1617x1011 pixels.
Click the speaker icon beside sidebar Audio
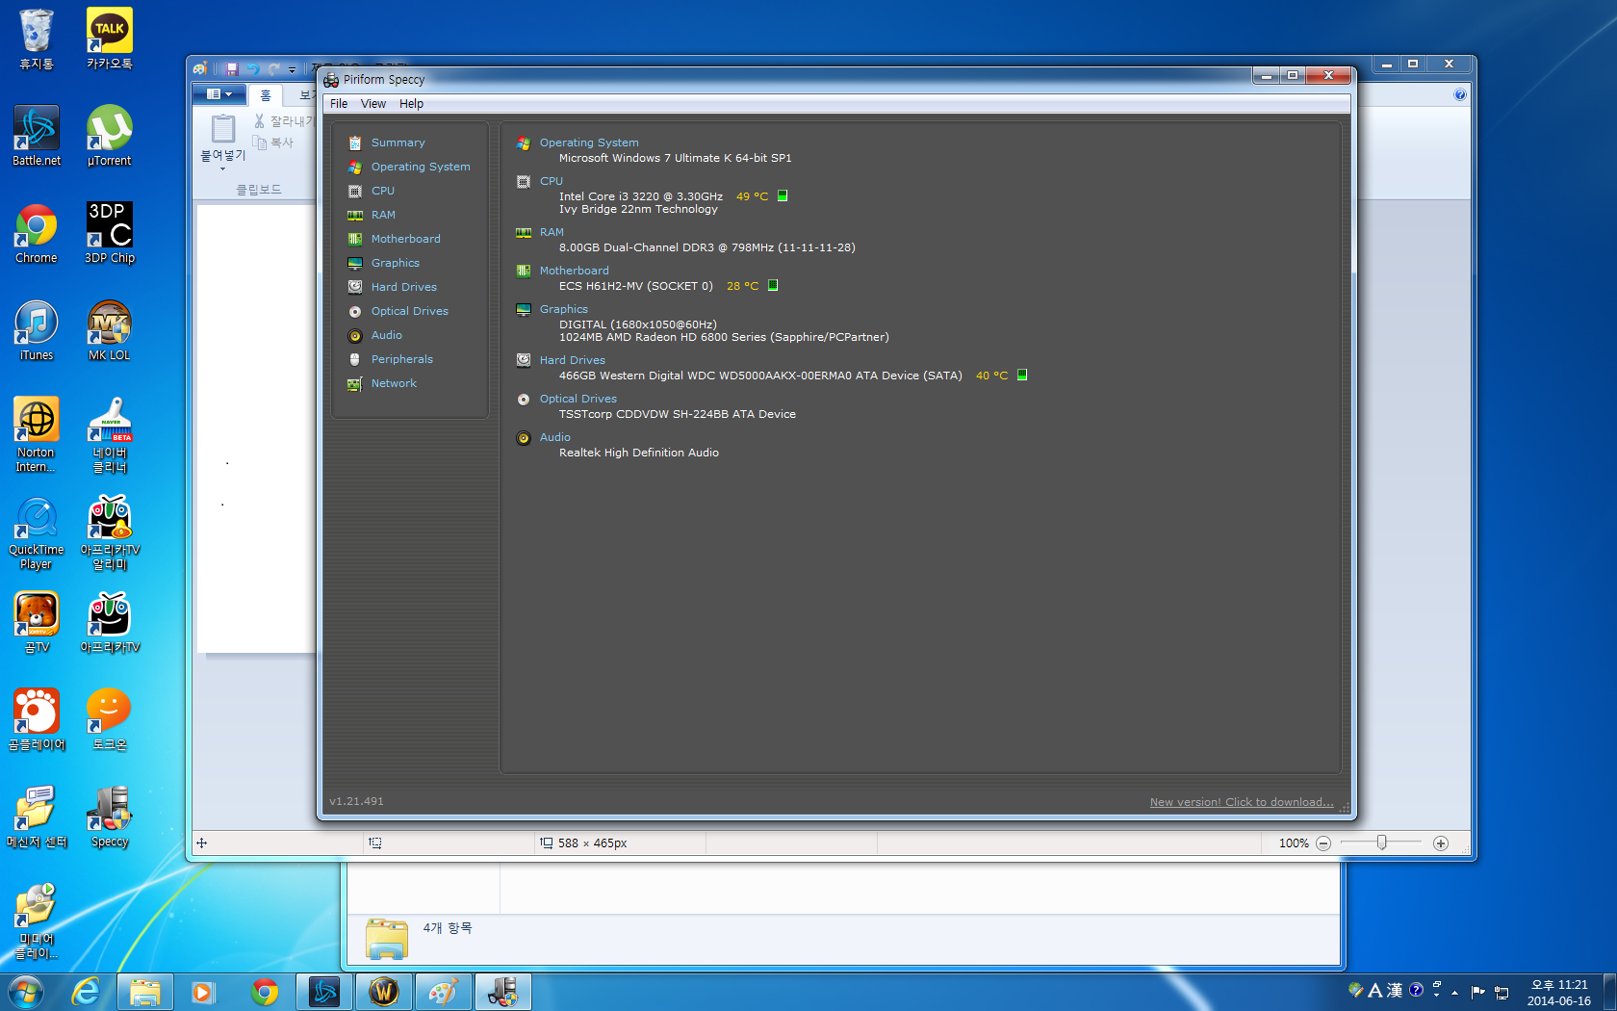pos(355,335)
